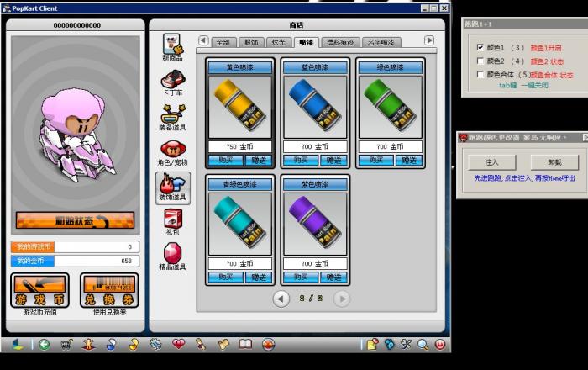Click the blue bubbles icon in bottom toolbar

point(389,344)
